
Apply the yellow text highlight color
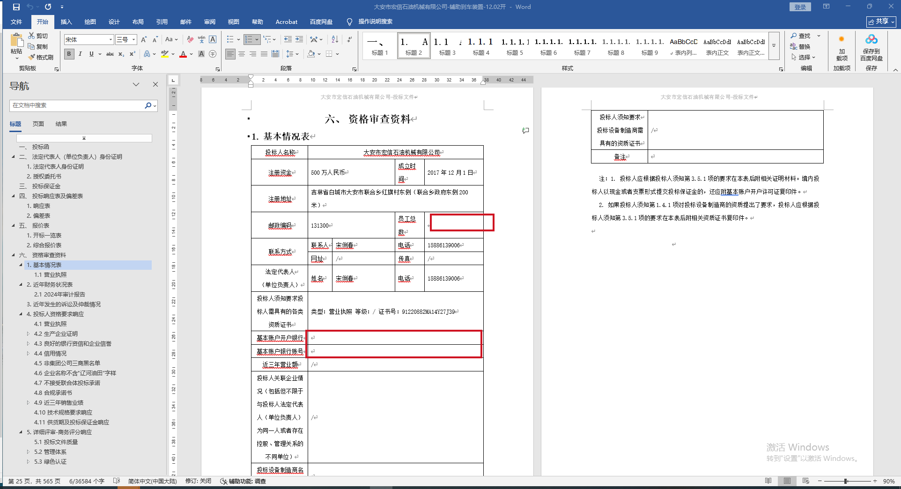[164, 54]
